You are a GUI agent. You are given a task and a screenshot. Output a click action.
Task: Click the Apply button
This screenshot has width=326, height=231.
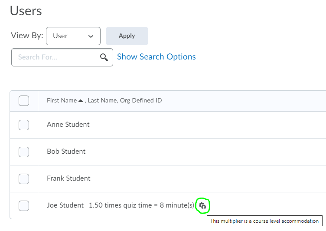[127, 36]
